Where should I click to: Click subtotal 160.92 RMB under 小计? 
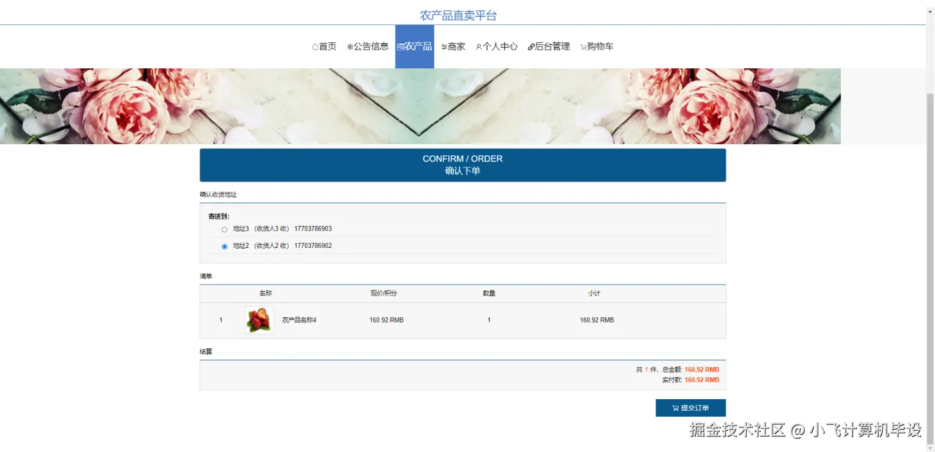597,320
